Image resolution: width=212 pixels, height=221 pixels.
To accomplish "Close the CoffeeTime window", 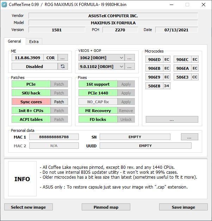I will tap(204, 5).
